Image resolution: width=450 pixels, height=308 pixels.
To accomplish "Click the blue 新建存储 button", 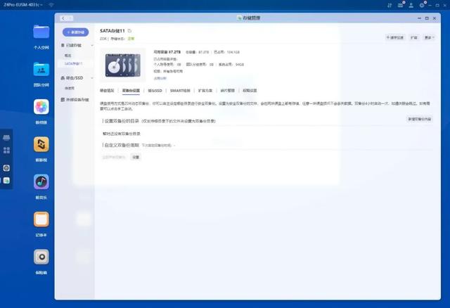I will click(x=75, y=32).
